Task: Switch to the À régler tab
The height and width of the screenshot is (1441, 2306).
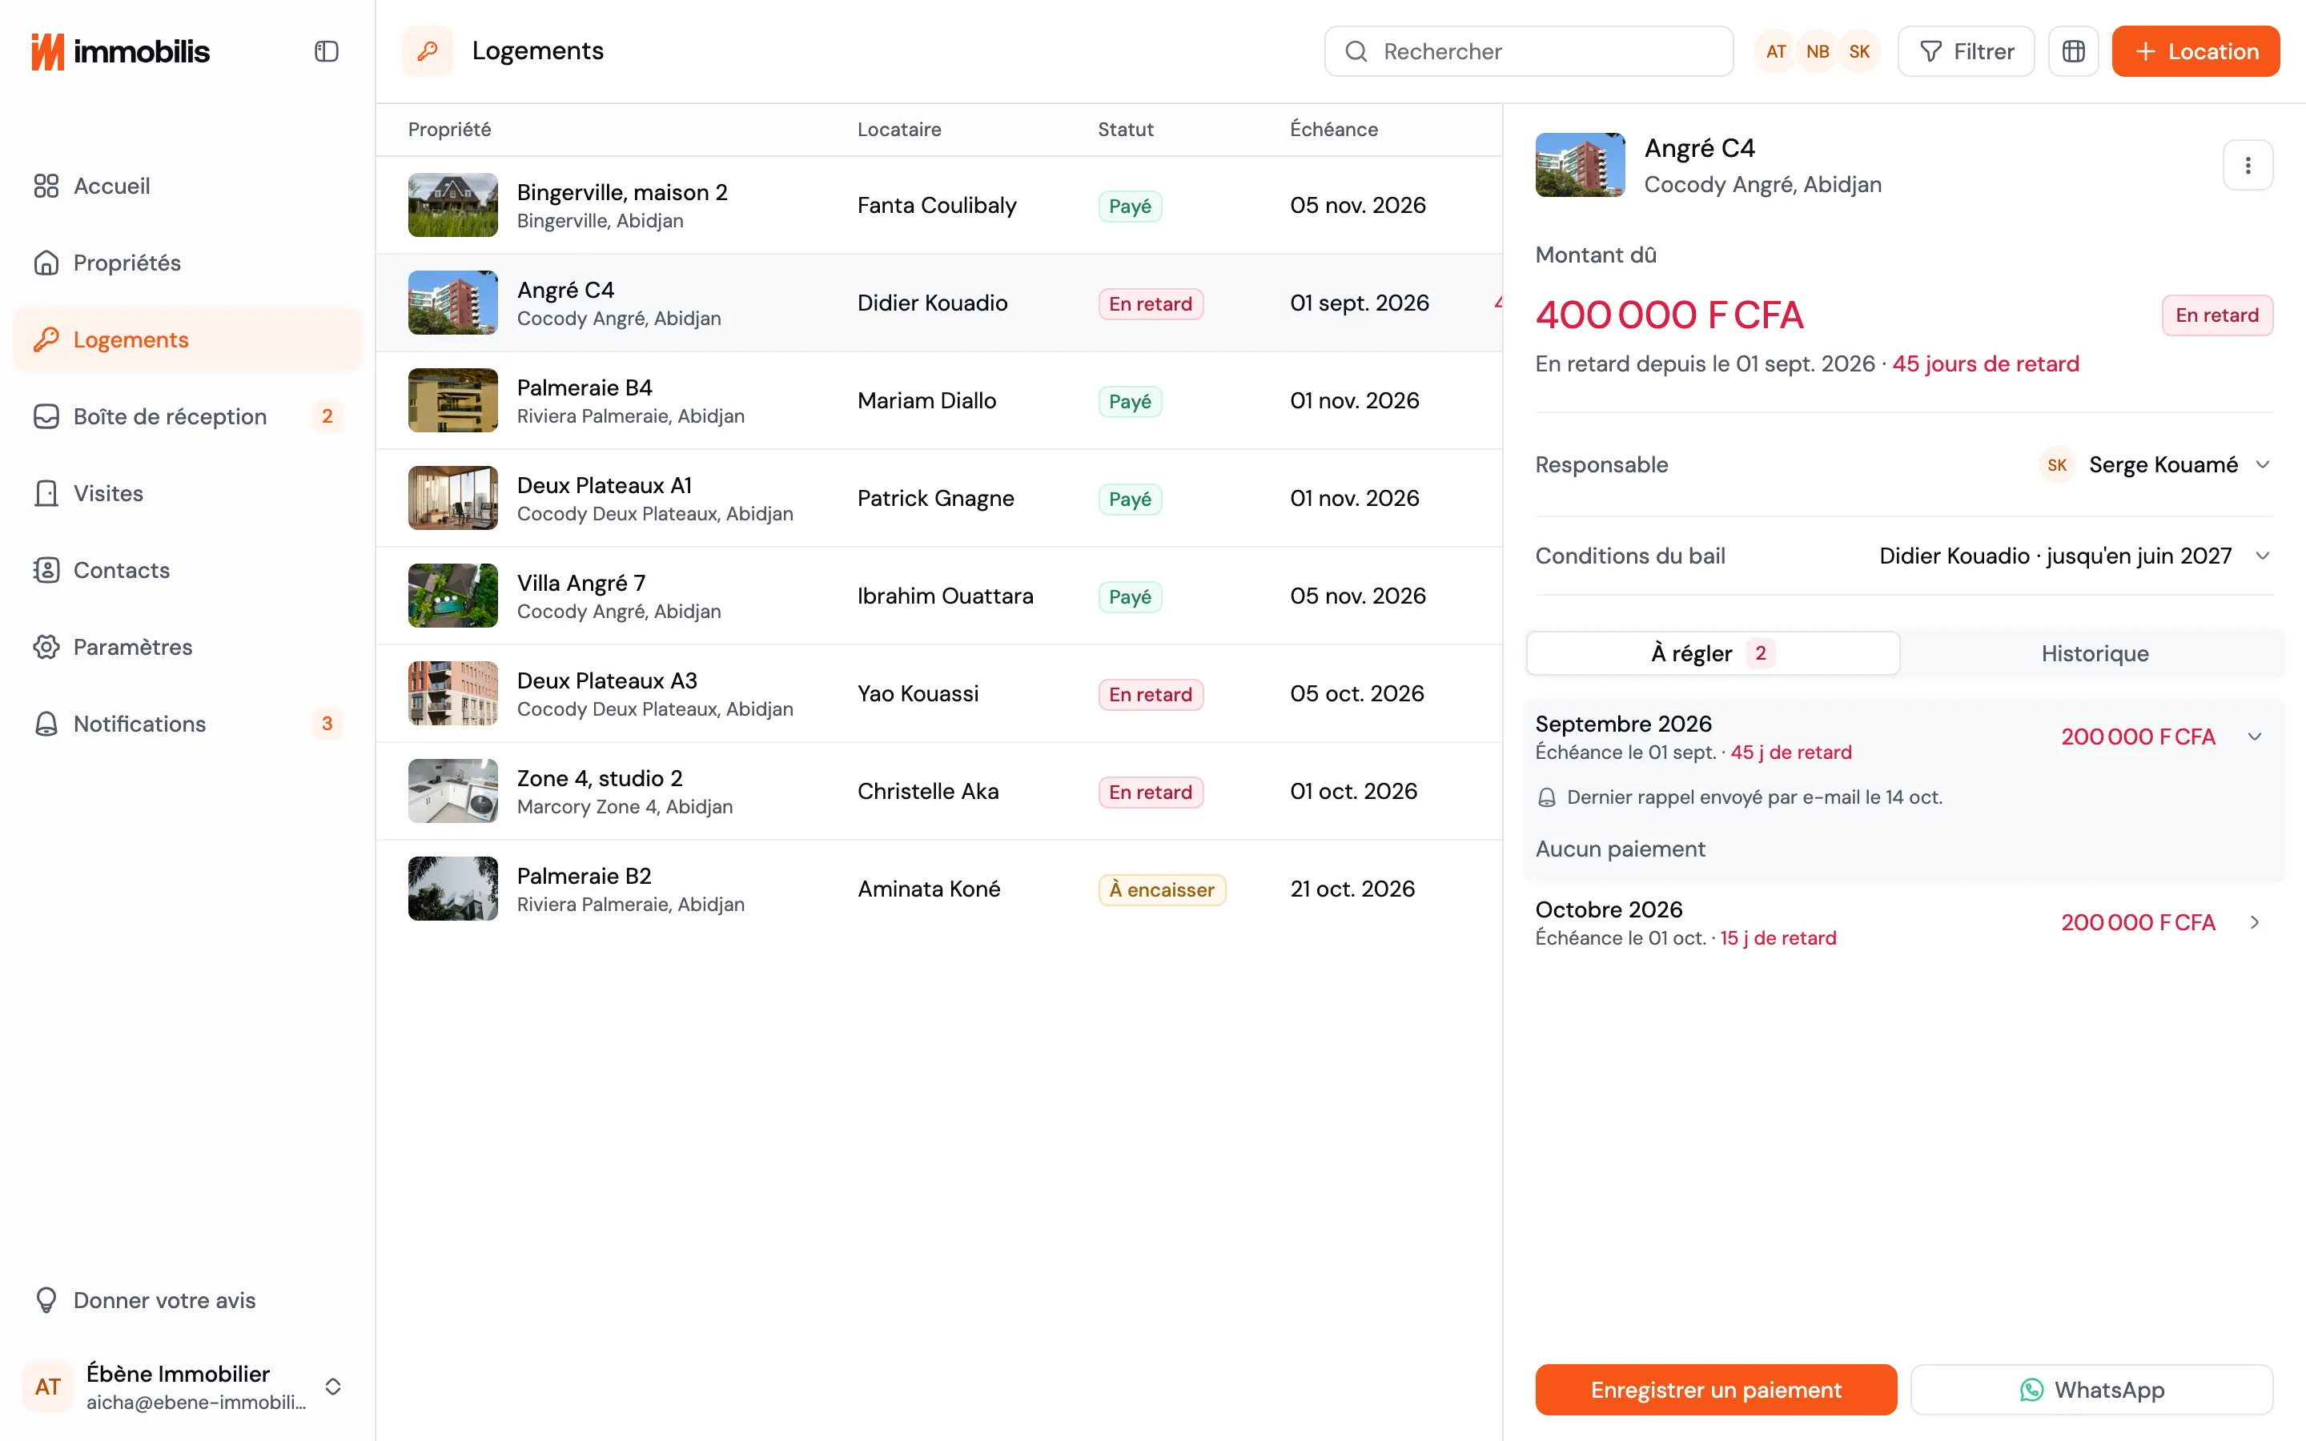Action: pos(1713,654)
